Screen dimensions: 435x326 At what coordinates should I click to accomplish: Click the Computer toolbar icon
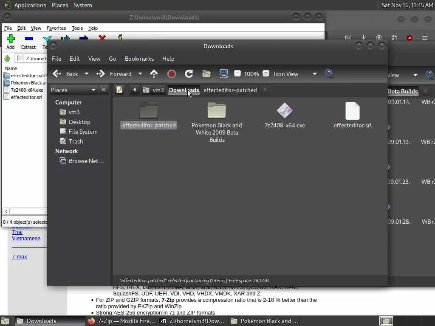(x=223, y=74)
